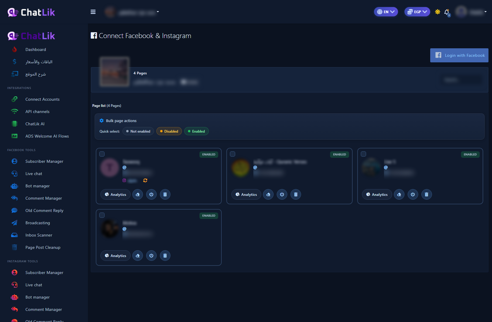Viewport: 492px width, 322px height.
Task: Check the yellow avatar page checkbox
Action: point(233,154)
